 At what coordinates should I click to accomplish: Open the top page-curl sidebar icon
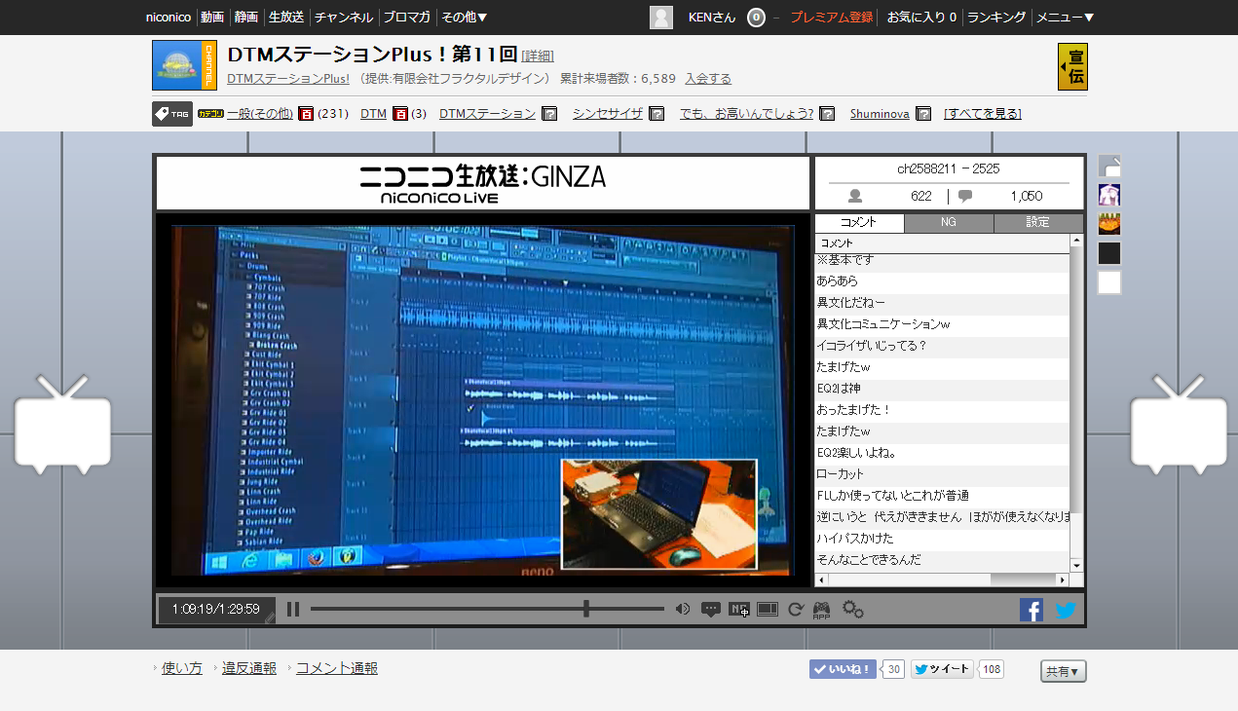(x=1109, y=166)
